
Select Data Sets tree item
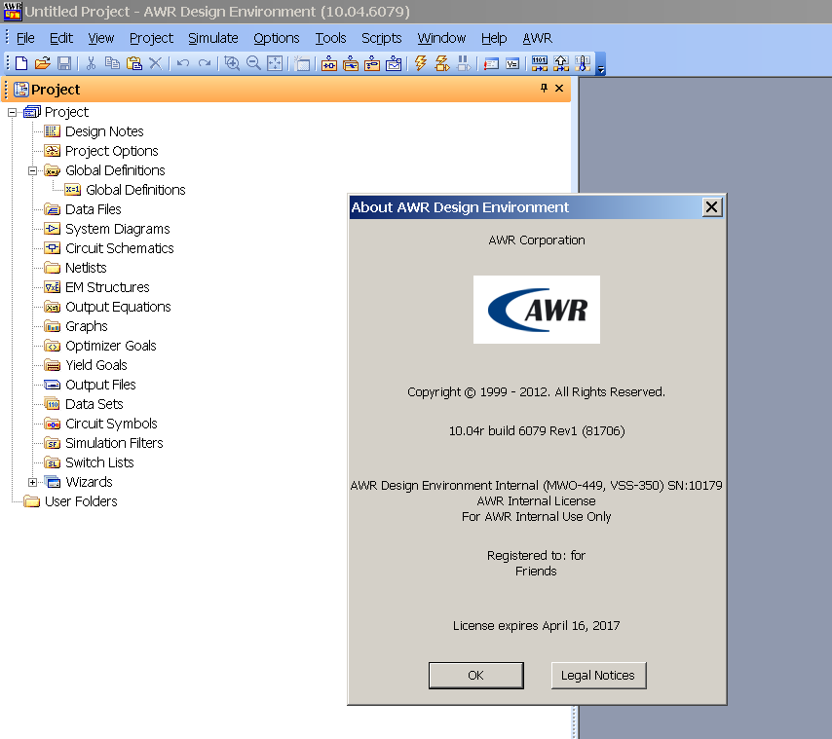(94, 404)
